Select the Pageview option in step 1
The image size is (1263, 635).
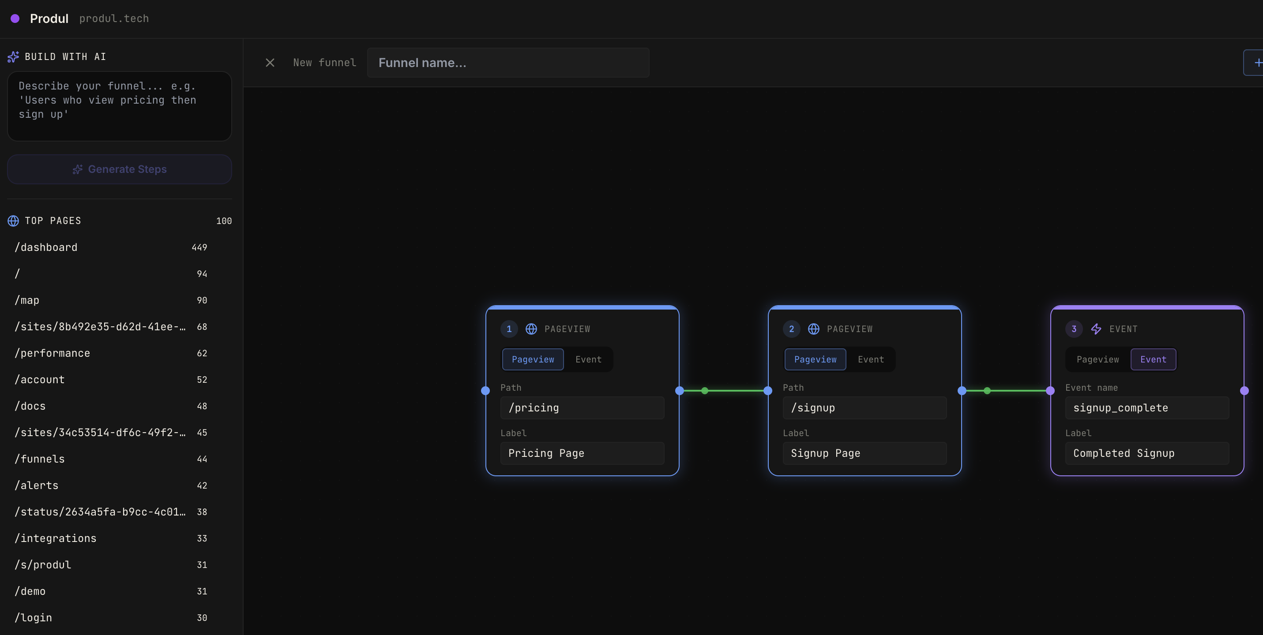click(x=533, y=360)
